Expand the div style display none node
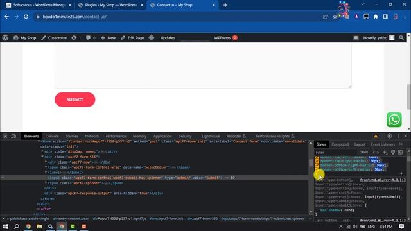This screenshot has height=231, width=411. (x=42, y=151)
